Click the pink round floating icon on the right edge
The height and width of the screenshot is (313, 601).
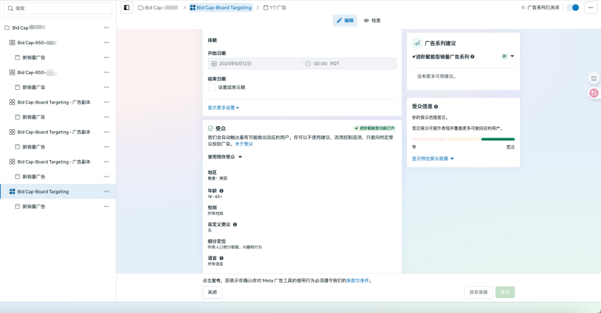click(594, 93)
